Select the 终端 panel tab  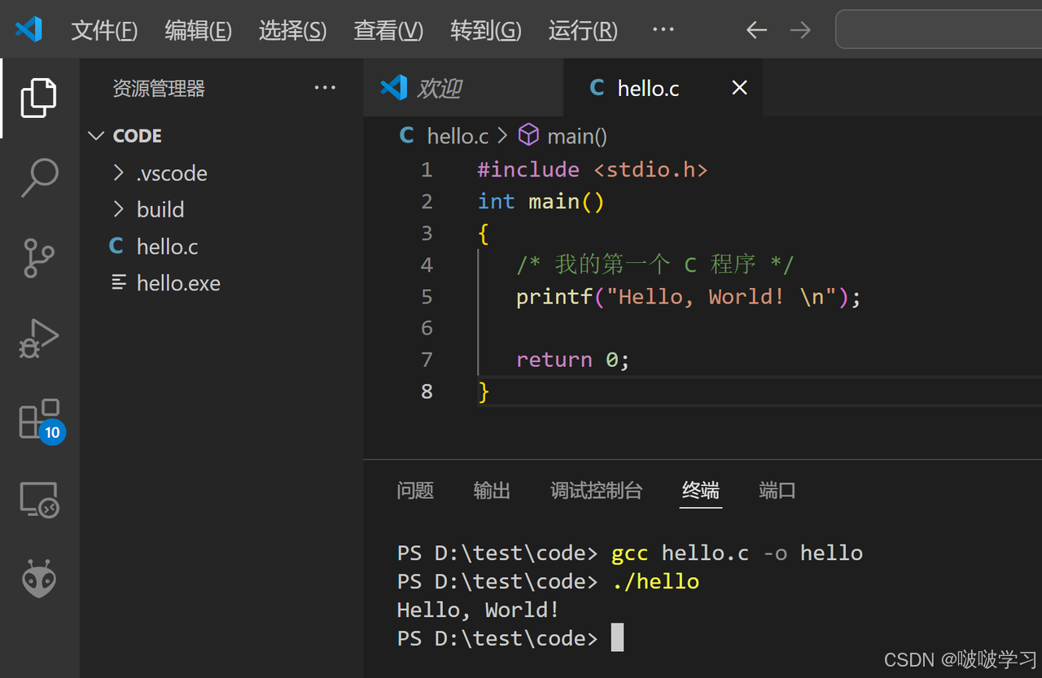pyautogui.click(x=701, y=490)
